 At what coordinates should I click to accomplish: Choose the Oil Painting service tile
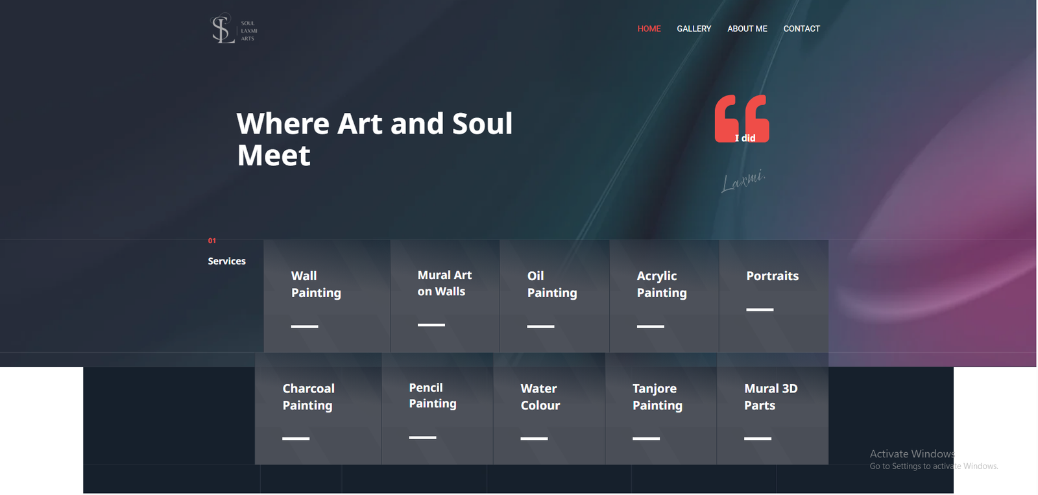555,296
